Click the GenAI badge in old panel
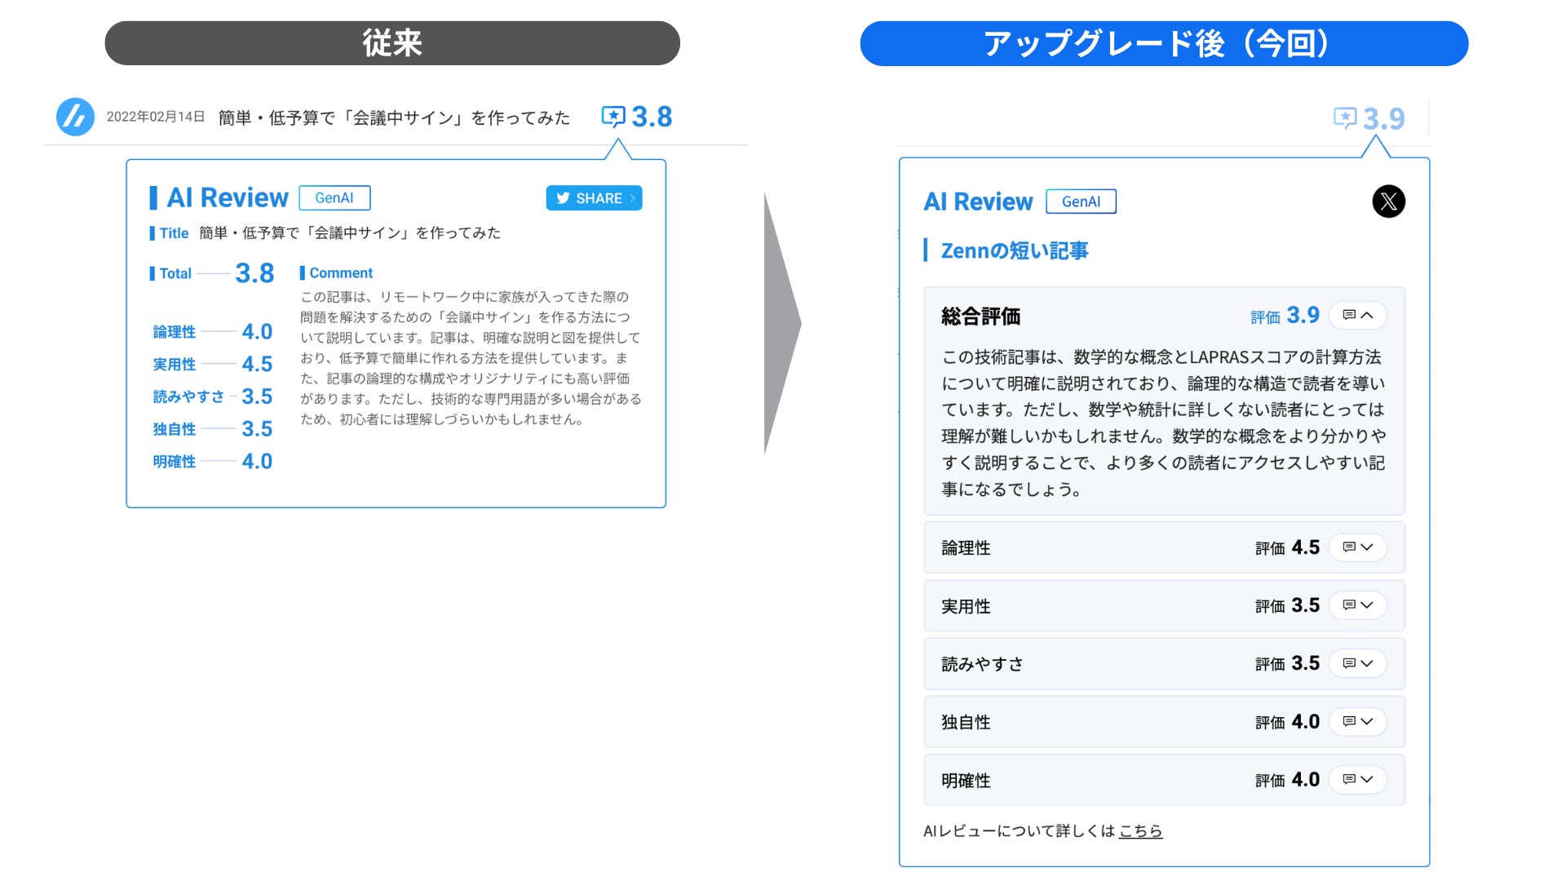1566x881 pixels. click(334, 198)
